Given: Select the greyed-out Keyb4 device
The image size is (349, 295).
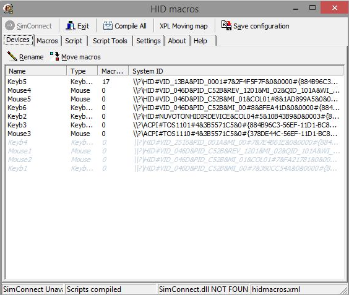Looking at the screenshot, I should tap(173, 142).
